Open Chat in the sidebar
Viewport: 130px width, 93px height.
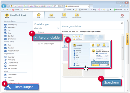pos(8,33)
